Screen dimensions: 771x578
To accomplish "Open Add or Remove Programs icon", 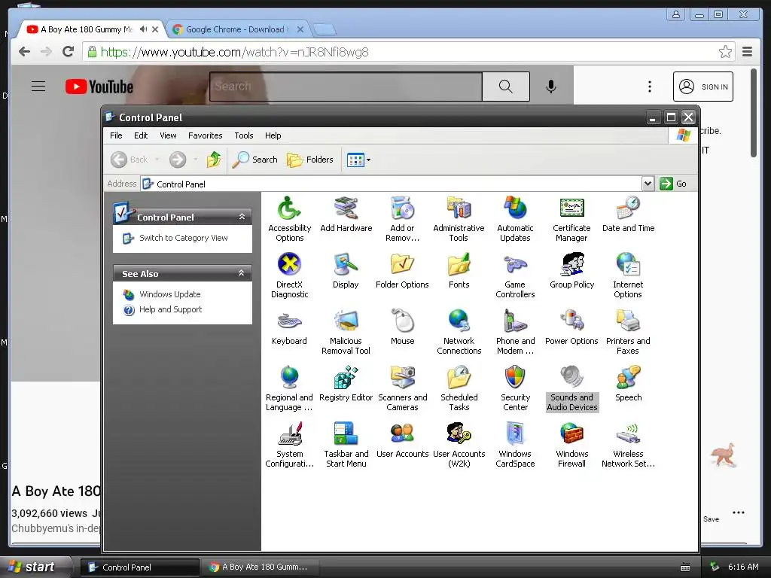I will point(402,219).
